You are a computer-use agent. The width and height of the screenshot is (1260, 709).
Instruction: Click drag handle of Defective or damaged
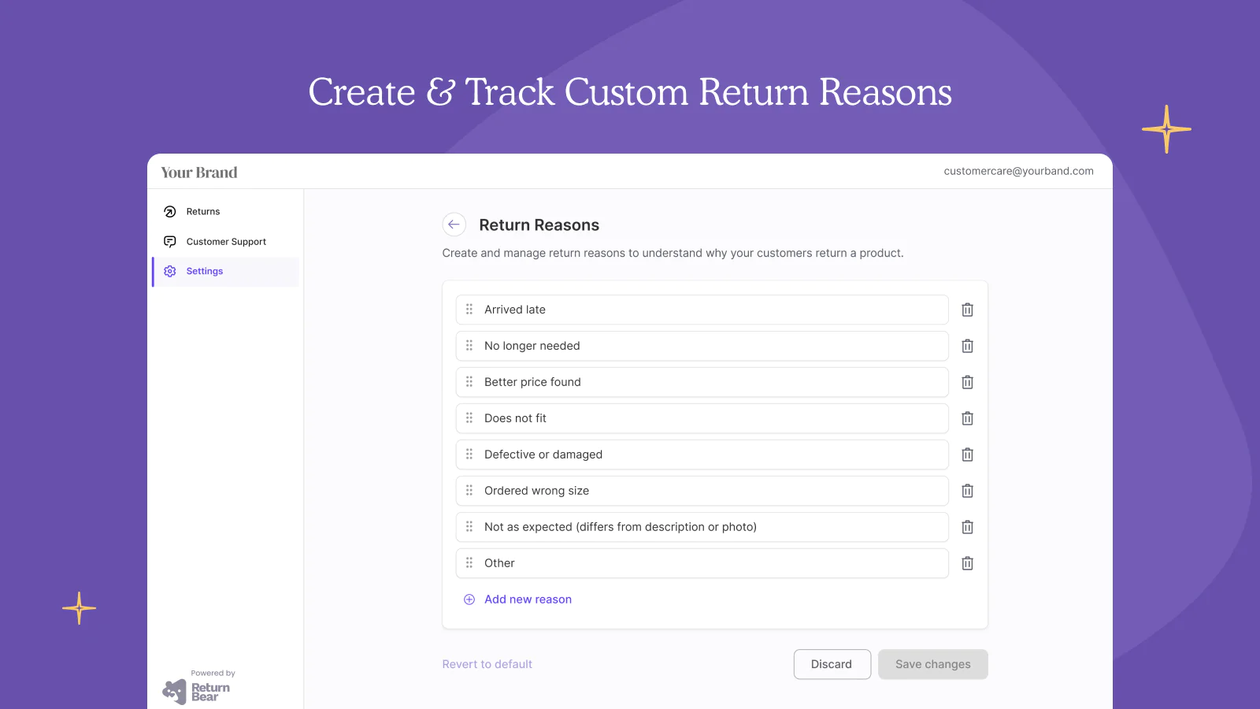[469, 454]
